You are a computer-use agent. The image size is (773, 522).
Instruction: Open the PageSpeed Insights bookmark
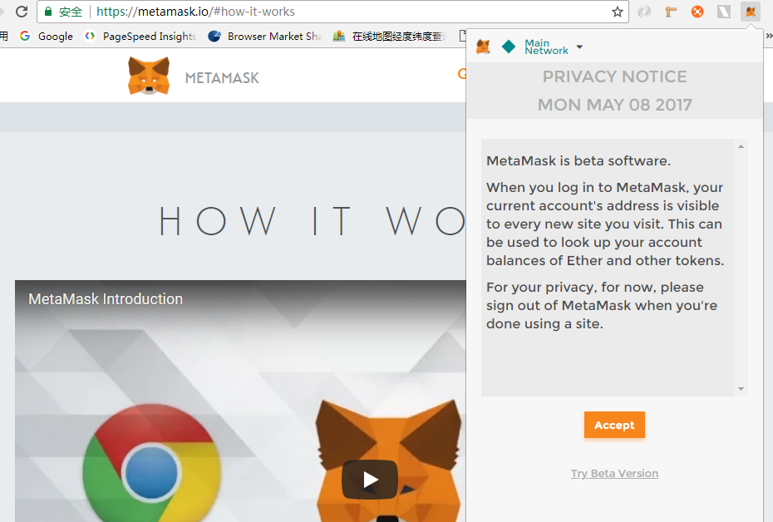click(x=140, y=36)
